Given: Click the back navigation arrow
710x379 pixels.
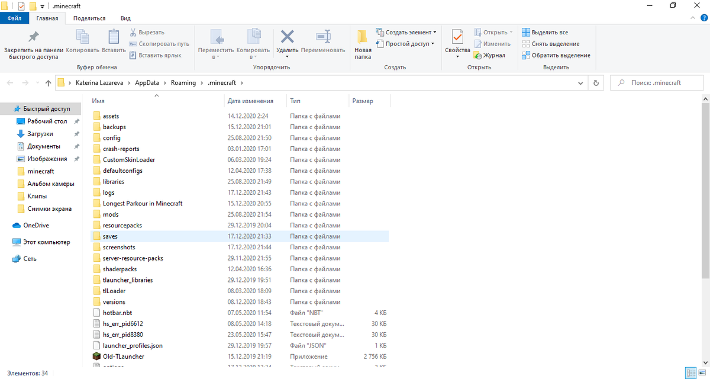Looking at the screenshot, I should pos(10,83).
